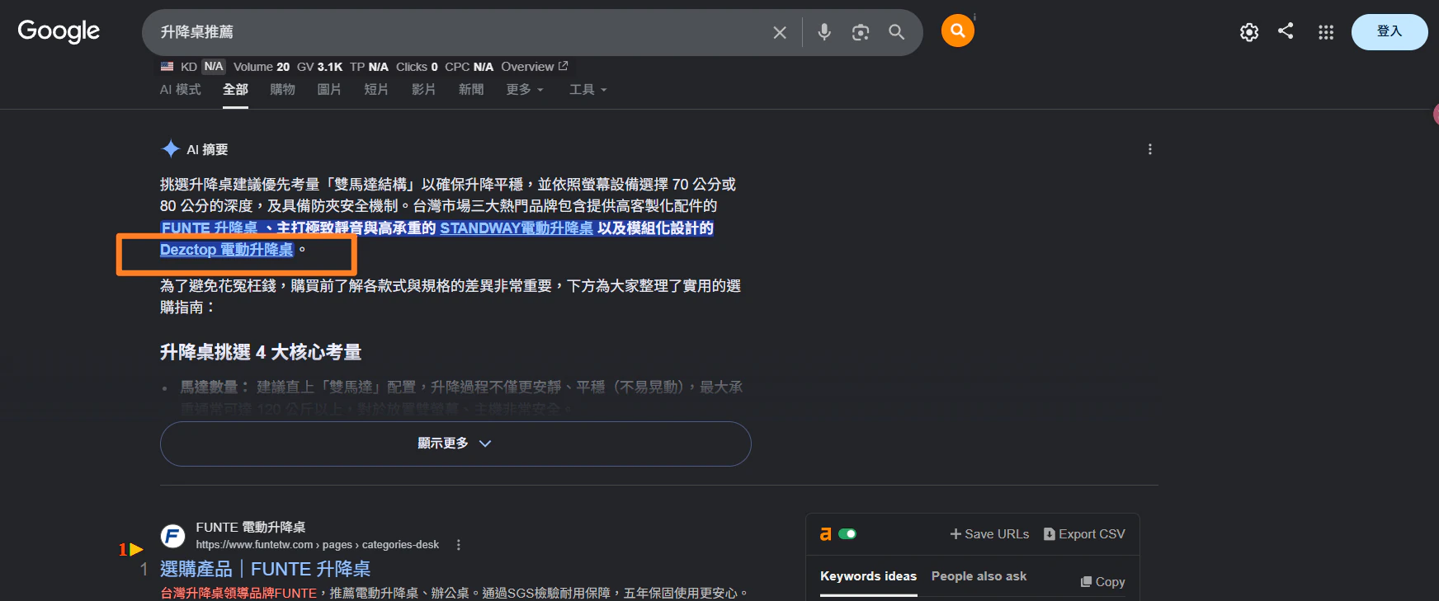The height and width of the screenshot is (601, 1439).
Task: Click the 登入 sign-in button
Action: coord(1389,32)
